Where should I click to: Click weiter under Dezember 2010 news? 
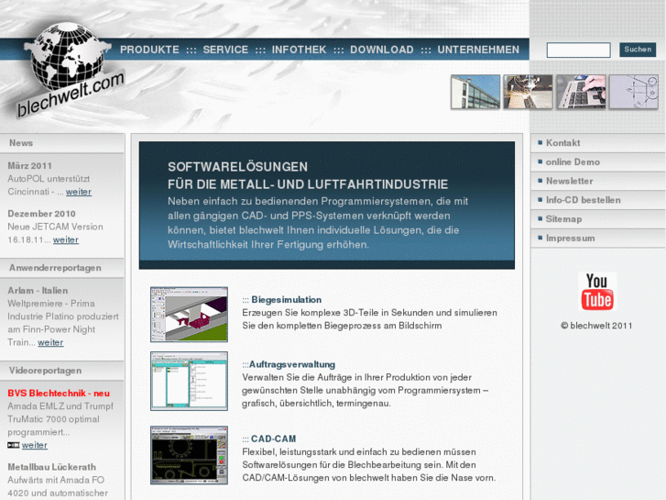pyautogui.click(x=66, y=240)
